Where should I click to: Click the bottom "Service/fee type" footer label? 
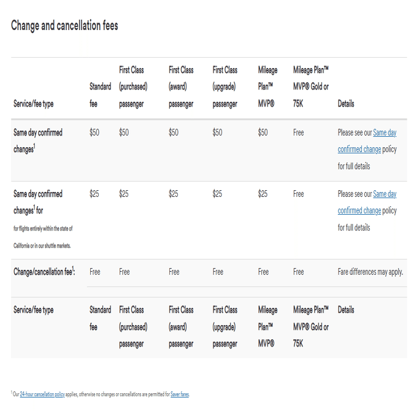click(34, 310)
